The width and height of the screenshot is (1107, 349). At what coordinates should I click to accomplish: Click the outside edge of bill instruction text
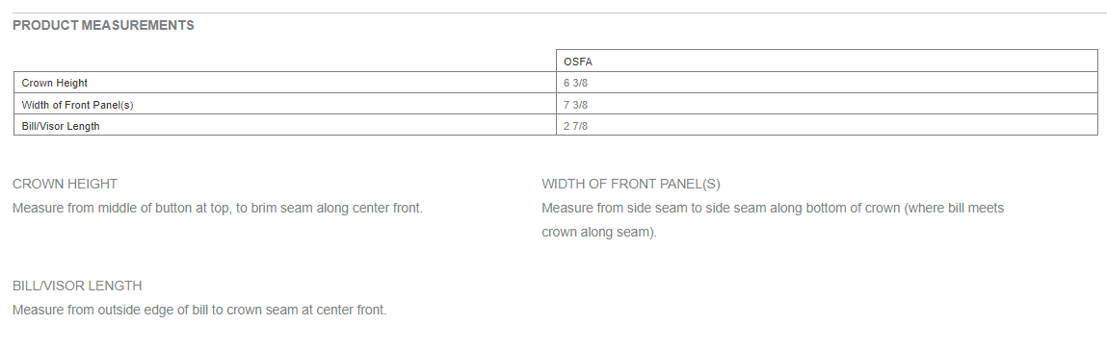pos(199,311)
